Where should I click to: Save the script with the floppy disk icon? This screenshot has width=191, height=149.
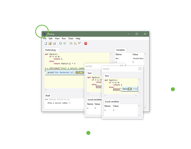[x=54, y=43]
